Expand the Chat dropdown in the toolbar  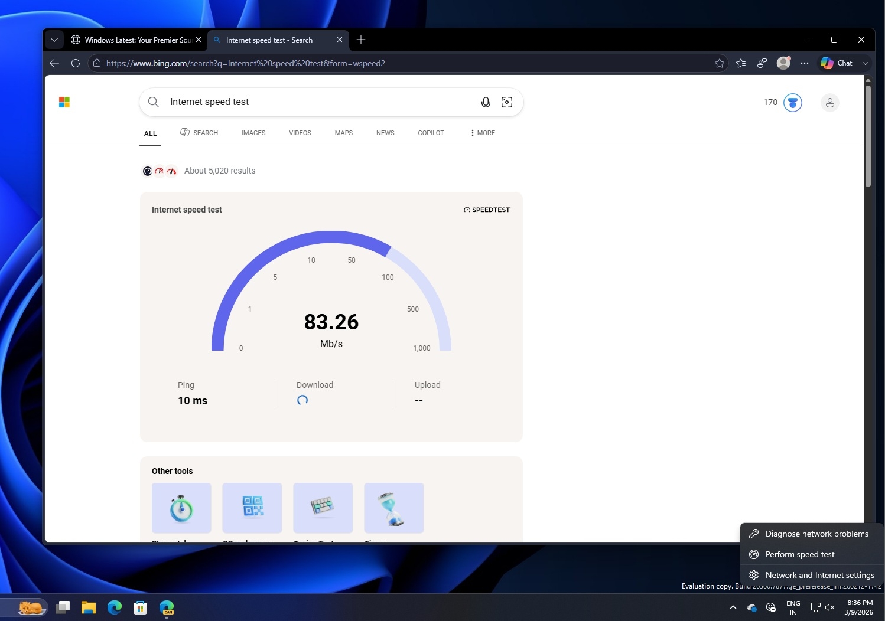(865, 63)
